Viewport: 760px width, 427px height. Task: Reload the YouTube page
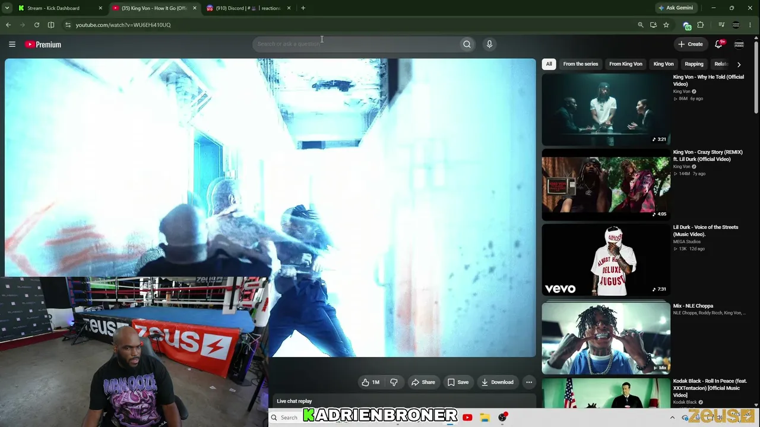(x=37, y=25)
